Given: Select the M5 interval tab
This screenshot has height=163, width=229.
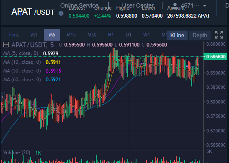Looking at the screenshot, I should (52, 35).
